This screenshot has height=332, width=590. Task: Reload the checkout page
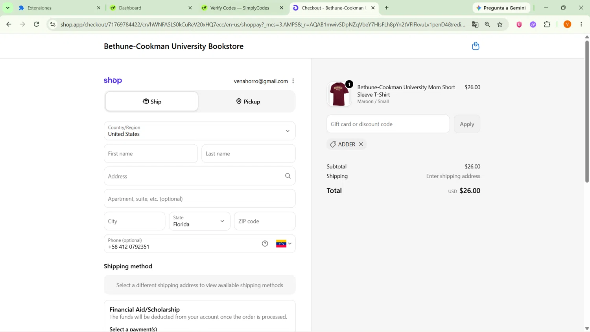[x=37, y=24]
